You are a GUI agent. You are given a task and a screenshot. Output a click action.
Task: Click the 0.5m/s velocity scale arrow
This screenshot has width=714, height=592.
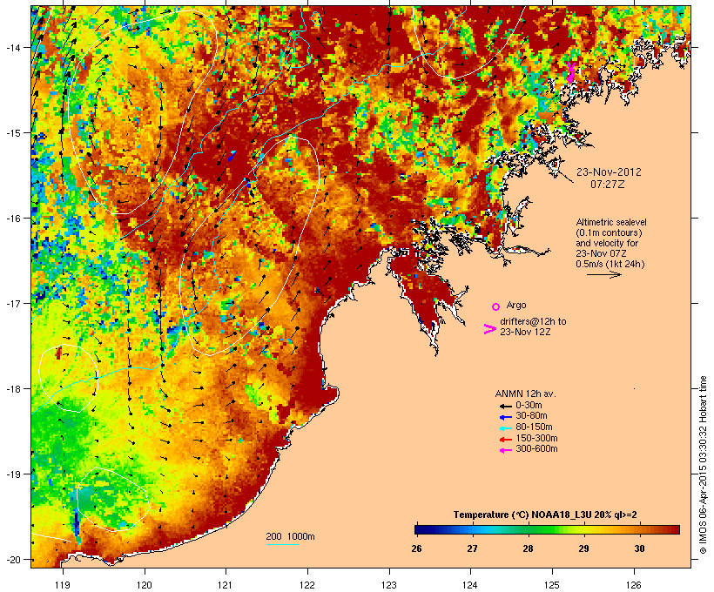pos(603,274)
